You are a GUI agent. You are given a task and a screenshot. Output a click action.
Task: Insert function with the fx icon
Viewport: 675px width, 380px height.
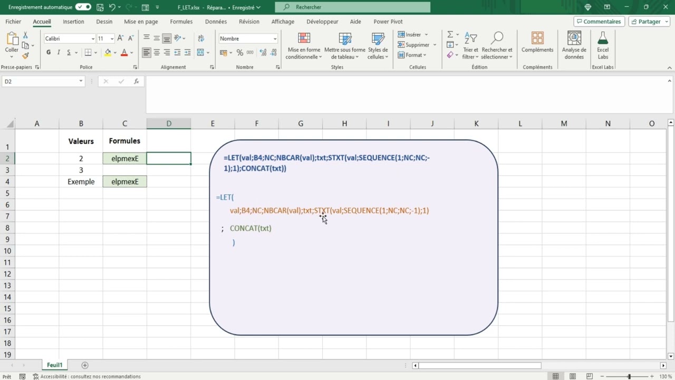[x=136, y=81]
